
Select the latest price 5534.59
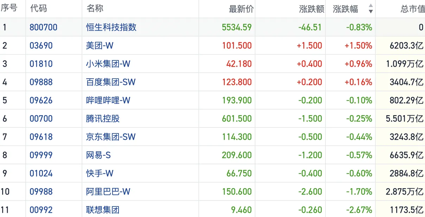[x=237, y=27]
